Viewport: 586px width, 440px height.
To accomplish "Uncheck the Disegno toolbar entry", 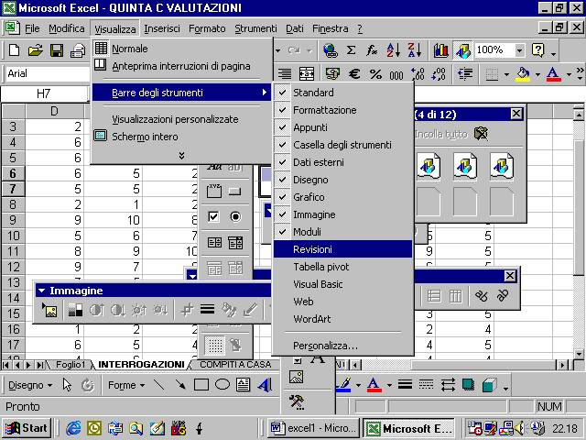I will click(343, 180).
